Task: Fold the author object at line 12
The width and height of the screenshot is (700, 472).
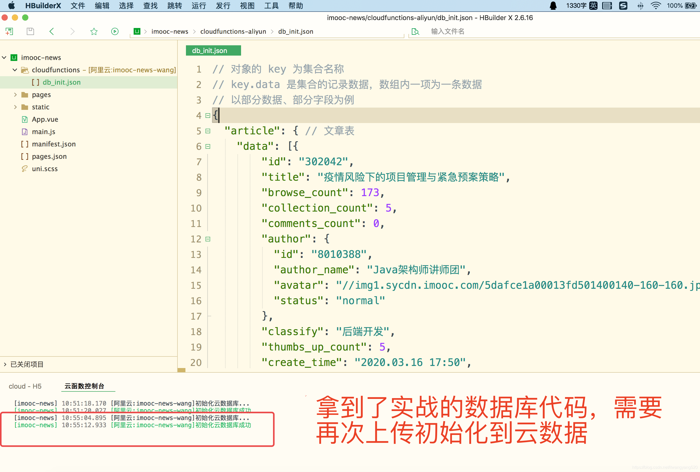Action: pos(208,239)
